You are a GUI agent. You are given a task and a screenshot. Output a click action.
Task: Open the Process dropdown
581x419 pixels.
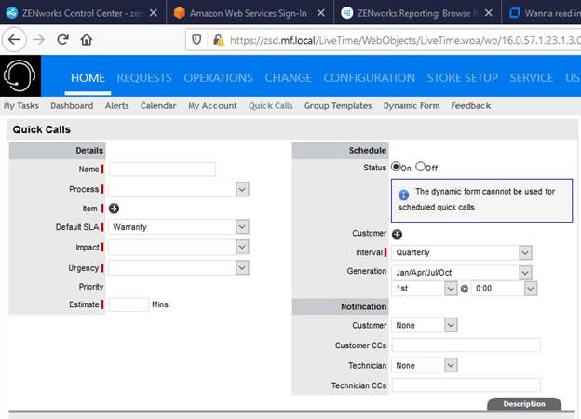[x=179, y=189]
